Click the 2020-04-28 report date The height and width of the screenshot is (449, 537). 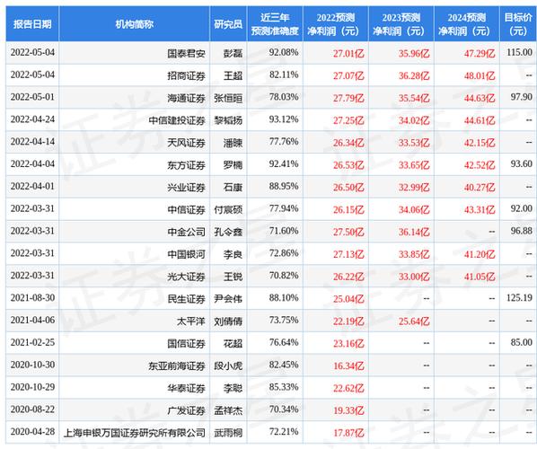(x=32, y=432)
